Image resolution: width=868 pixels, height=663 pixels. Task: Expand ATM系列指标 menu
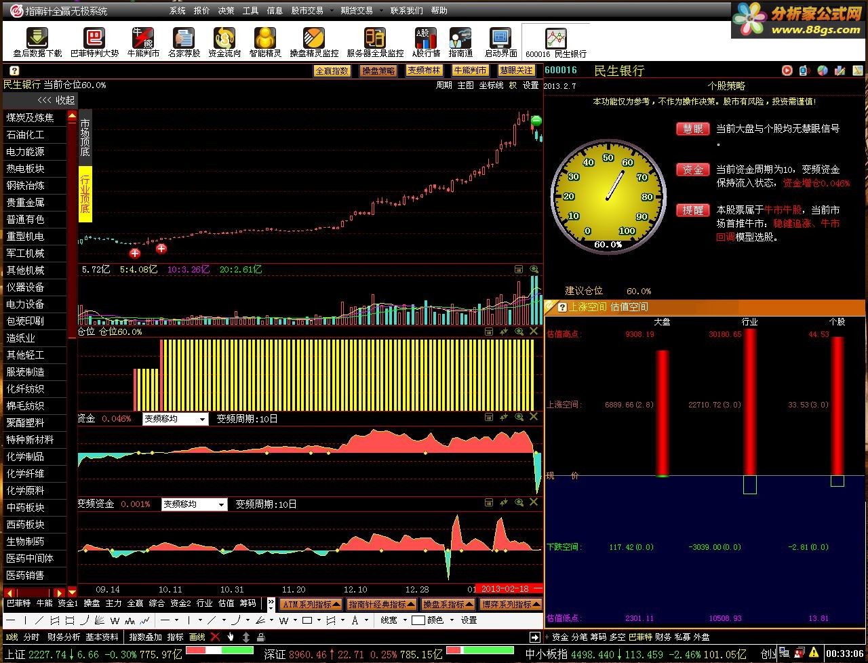coord(311,604)
